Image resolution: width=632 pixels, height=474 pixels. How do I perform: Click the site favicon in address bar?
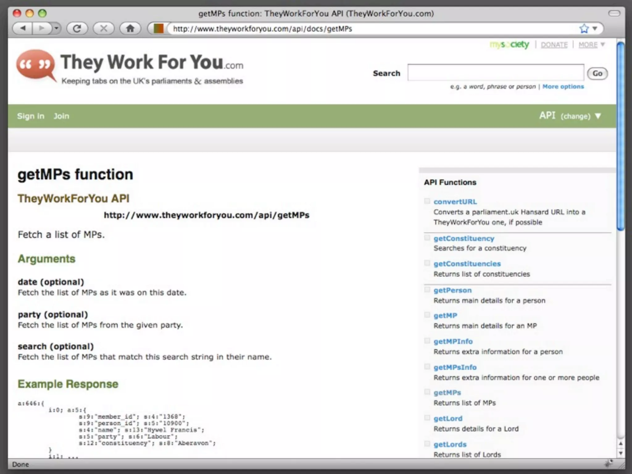coord(158,29)
